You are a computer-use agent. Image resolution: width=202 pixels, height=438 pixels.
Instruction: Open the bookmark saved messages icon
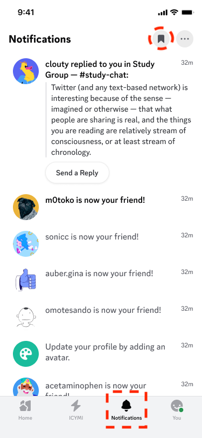pyautogui.click(x=161, y=39)
